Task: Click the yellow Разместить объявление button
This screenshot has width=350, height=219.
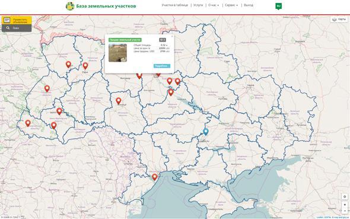Action: 17,20
